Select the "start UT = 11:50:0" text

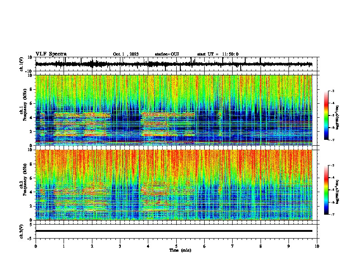(x=218, y=54)
